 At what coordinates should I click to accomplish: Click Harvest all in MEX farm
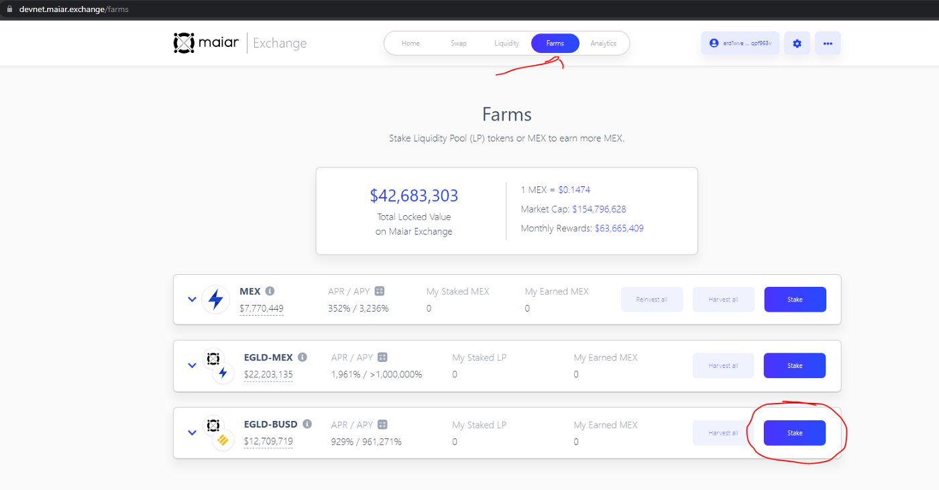[x=724, y=300]
